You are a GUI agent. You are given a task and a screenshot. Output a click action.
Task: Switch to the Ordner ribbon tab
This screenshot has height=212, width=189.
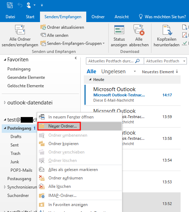tap(98, 17)
